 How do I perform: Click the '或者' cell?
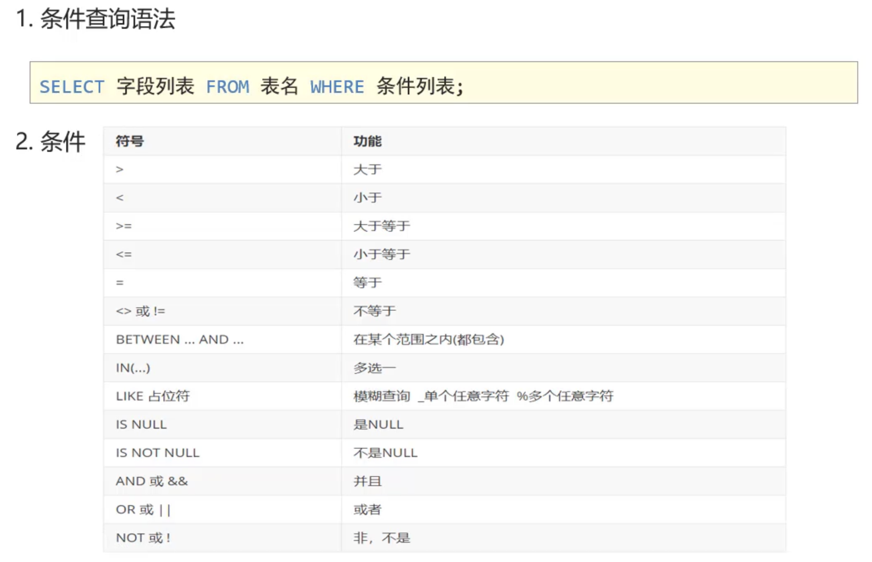click(563, 509)
